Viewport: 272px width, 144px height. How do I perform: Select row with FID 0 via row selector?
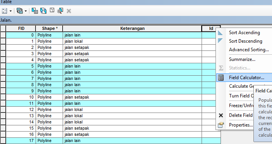(3, 35)
